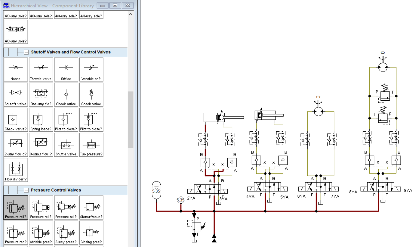Image resolution: width=415 pixels, height=247 pixels.
Task: Click the library scrollbar up arrow
Action: coord(131,14)
